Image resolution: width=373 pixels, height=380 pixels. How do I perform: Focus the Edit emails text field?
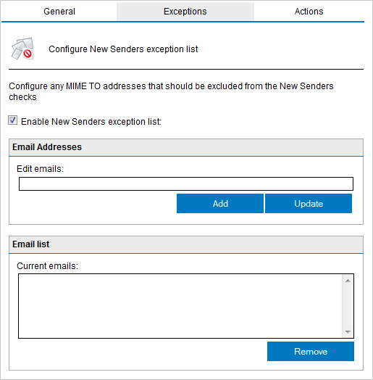pos(186,183)
